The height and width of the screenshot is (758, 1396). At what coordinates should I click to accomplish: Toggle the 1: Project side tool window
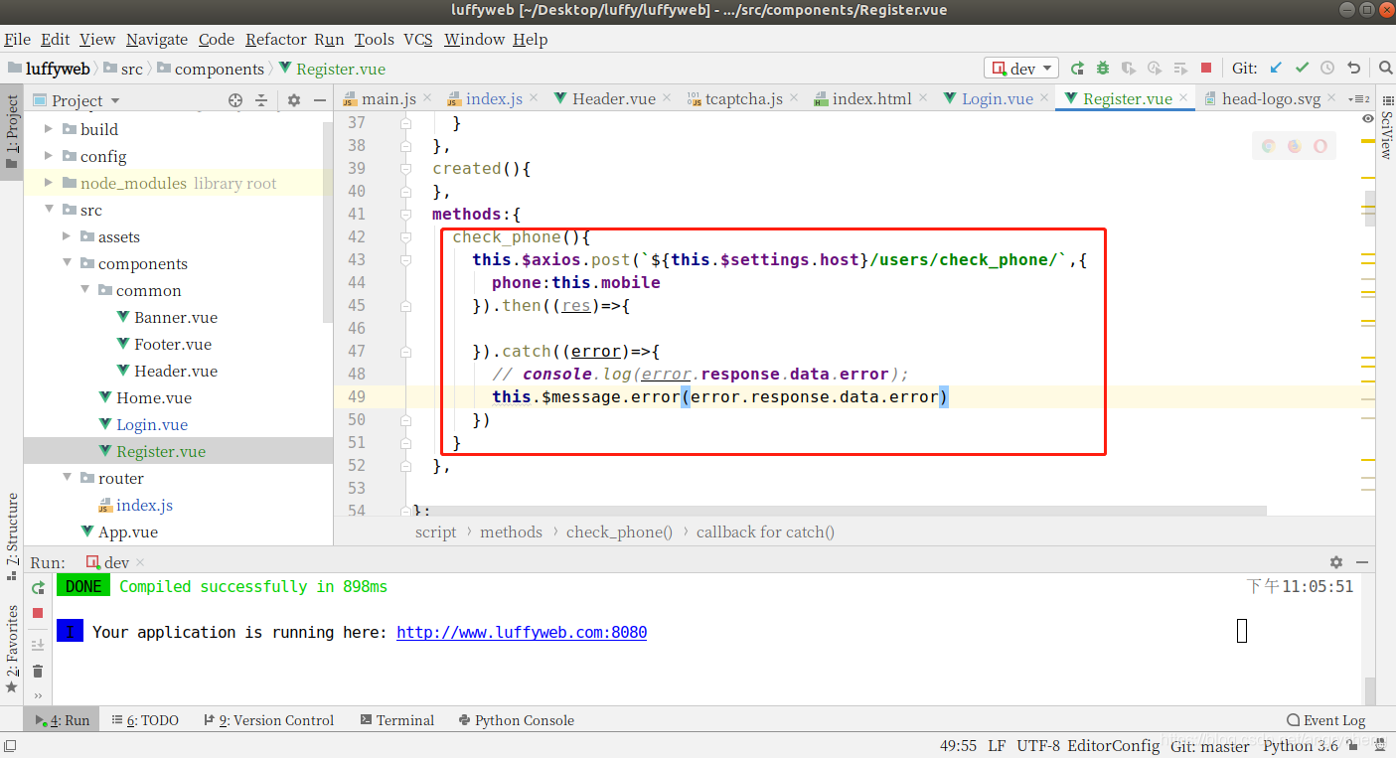click(12, 133)
